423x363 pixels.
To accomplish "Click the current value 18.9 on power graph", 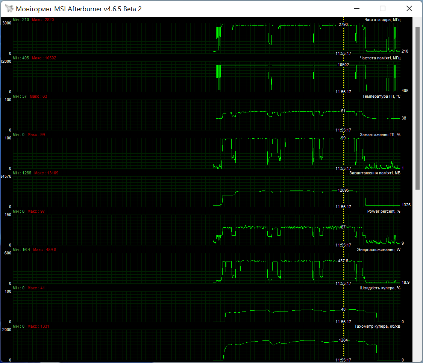I will [405, 282].
